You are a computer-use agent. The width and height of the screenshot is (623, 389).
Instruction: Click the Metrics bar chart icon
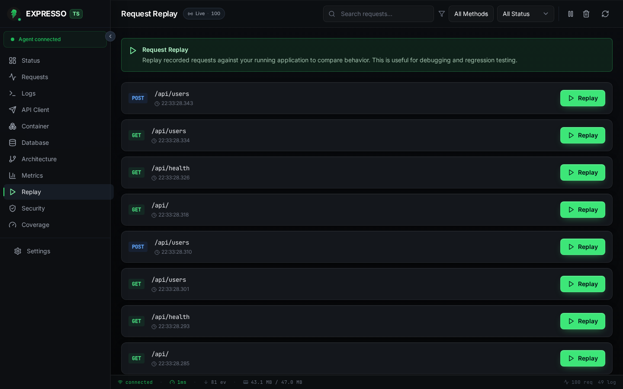[x=13, y=175]
